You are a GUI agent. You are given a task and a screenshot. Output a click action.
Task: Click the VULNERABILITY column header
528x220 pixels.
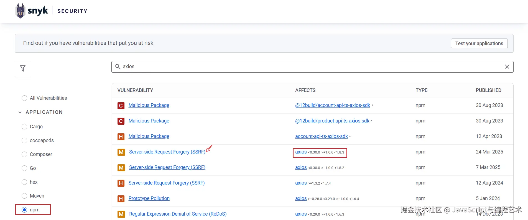(x=135, y=90)
